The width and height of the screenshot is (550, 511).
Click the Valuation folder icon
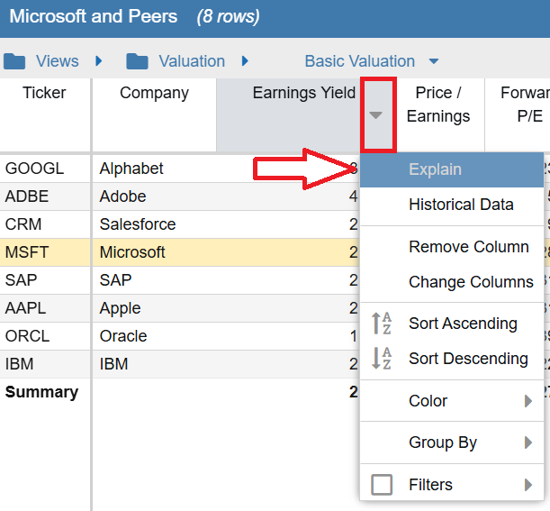pos(137,61)
